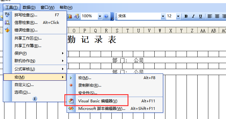
Task: Open the 帮助(H) menu
Action: [66, 7]
